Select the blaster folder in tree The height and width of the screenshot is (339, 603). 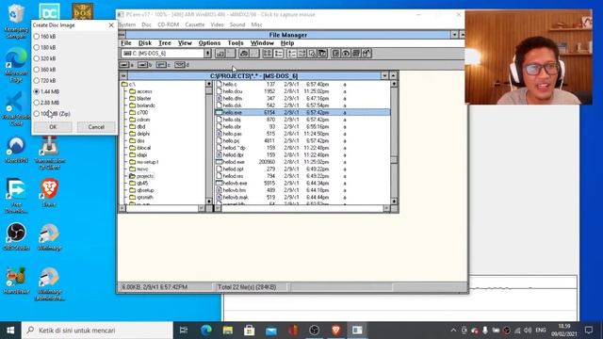click(140, 98)
